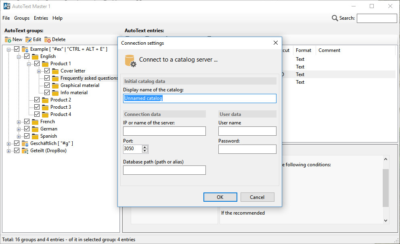Click the Display name of the catalog field
The width and height of the screenshot is (400, 244).
(x=199, y=99)
